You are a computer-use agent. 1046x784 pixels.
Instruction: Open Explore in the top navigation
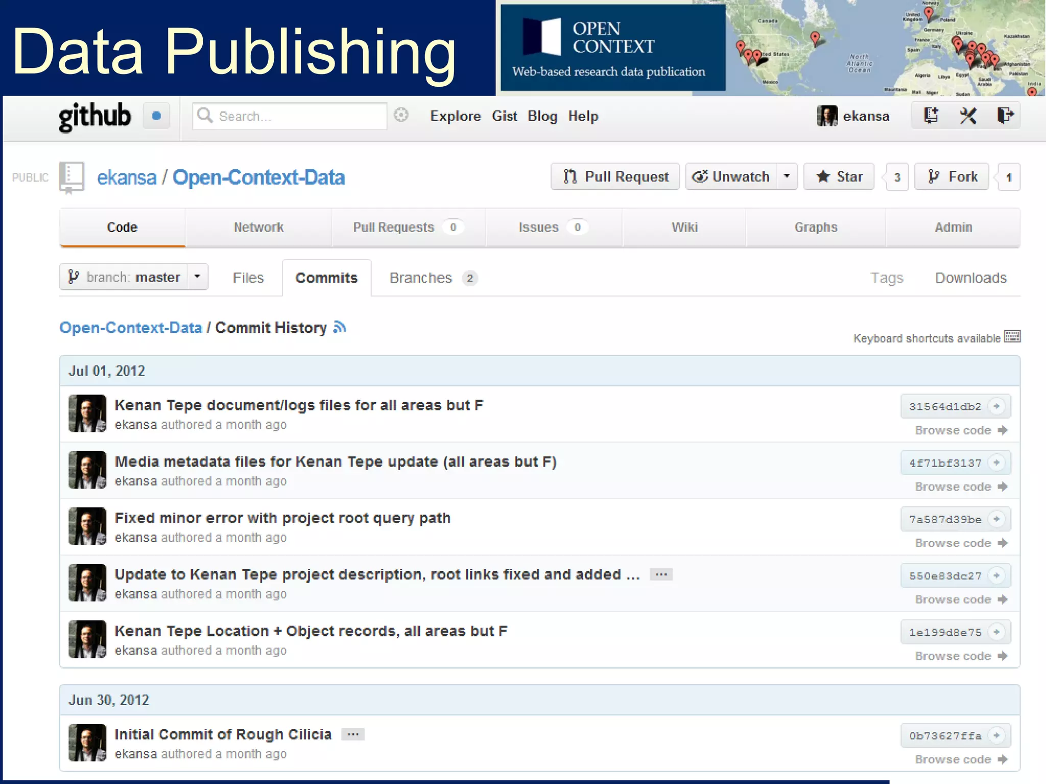point(456,116)
